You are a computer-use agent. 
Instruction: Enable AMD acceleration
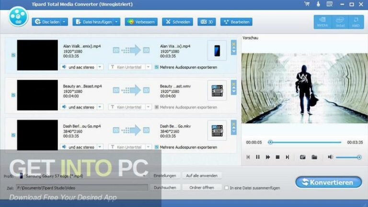tap(356, 22)
